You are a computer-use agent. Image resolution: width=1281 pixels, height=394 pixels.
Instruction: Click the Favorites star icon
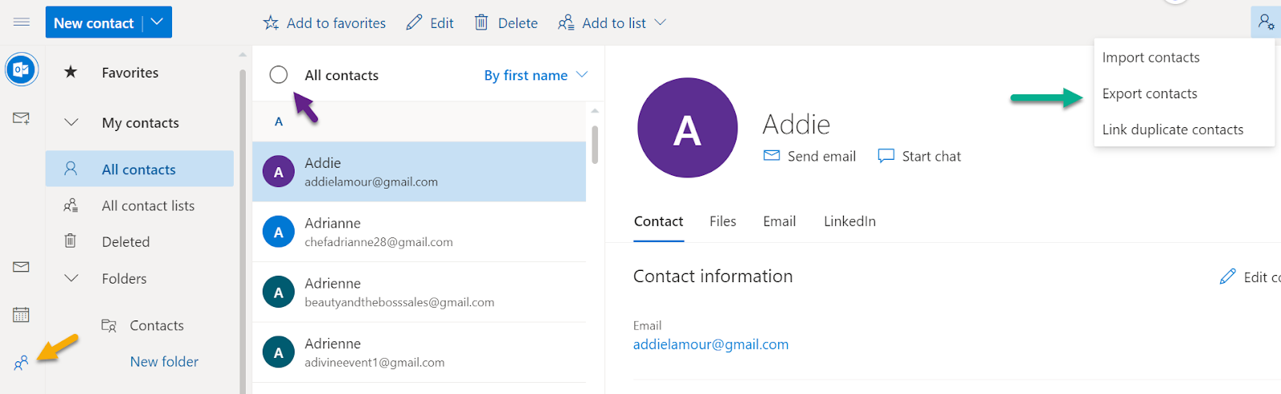[x=70, y=72]
